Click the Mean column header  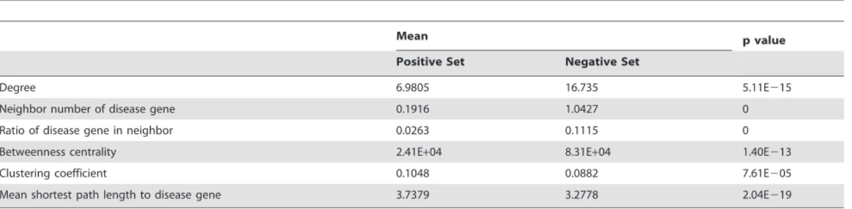click(x=401, y=36)
